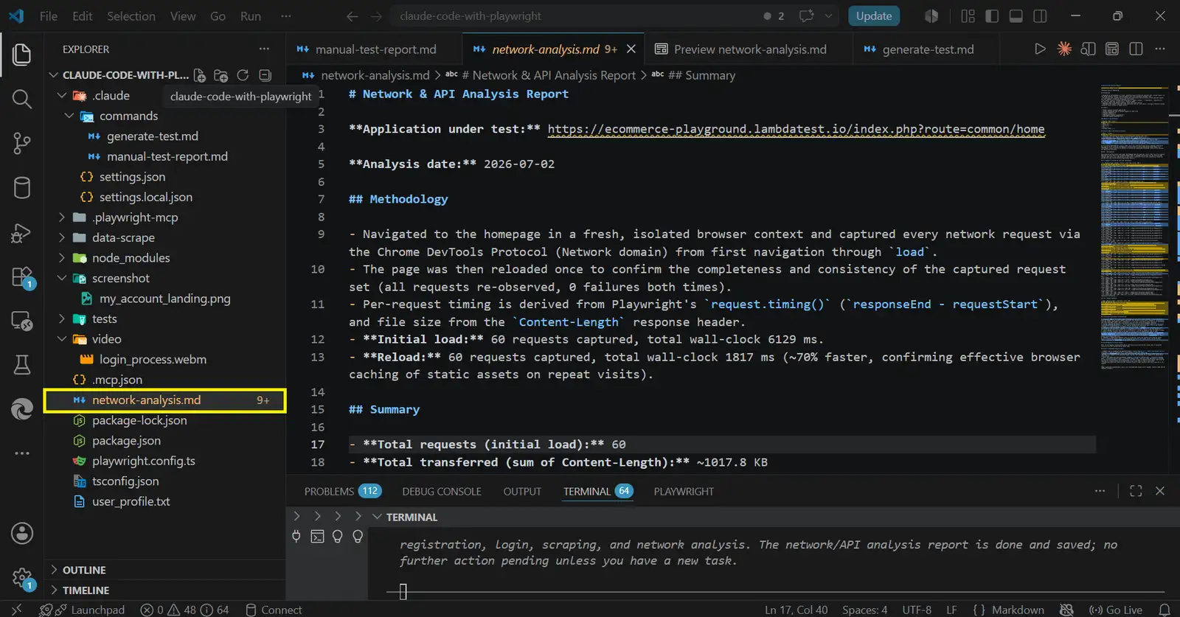Open preview to the side icon
Screen dimensions: 1180x617
point(1088,49)
